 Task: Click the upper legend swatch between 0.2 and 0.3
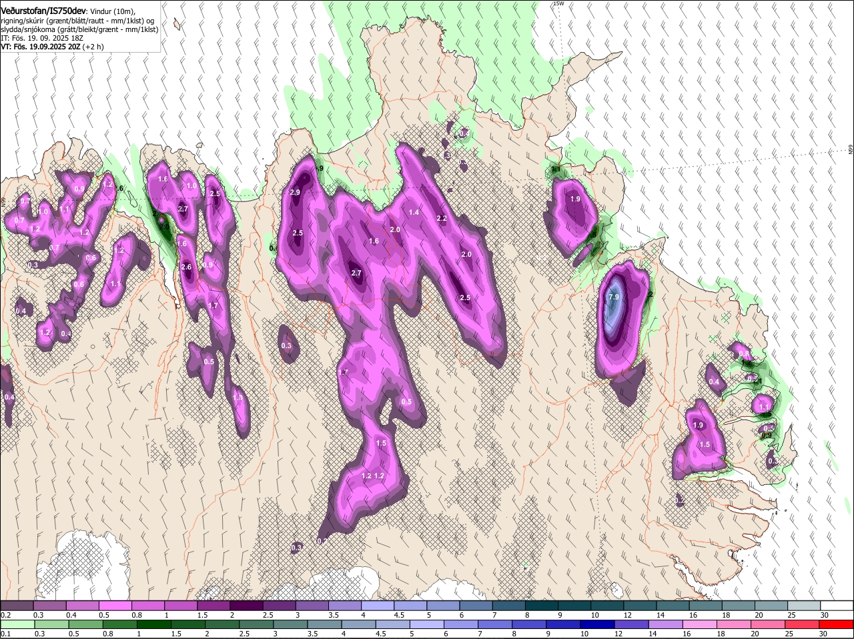point(17,606)
